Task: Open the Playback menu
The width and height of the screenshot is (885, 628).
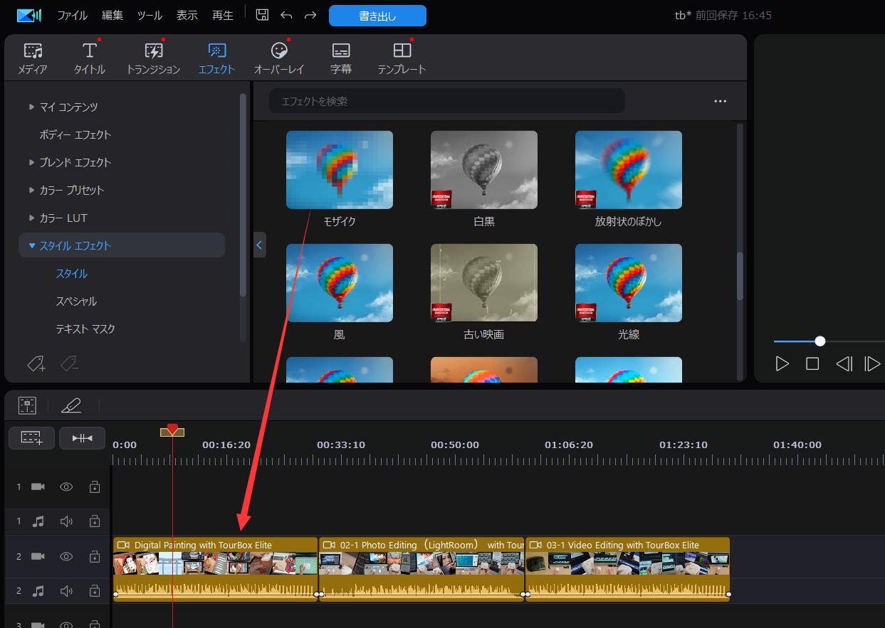Action: [222, 15]
